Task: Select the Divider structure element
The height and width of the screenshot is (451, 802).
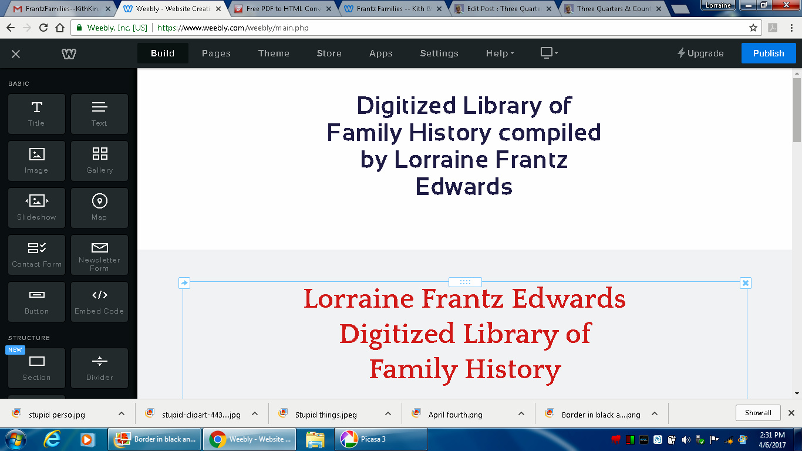Action: pyautogui.click(x=99, y=368)
